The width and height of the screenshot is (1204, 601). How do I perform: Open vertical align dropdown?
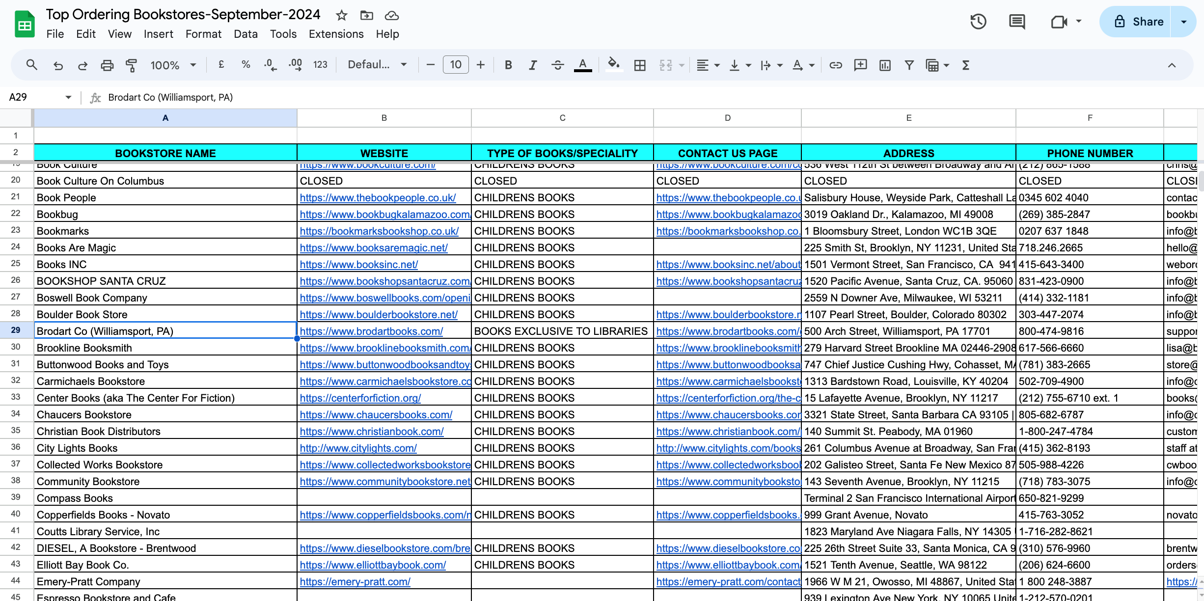[740, 65]
